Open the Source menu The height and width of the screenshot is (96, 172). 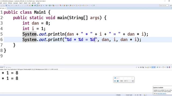point(5,3)
